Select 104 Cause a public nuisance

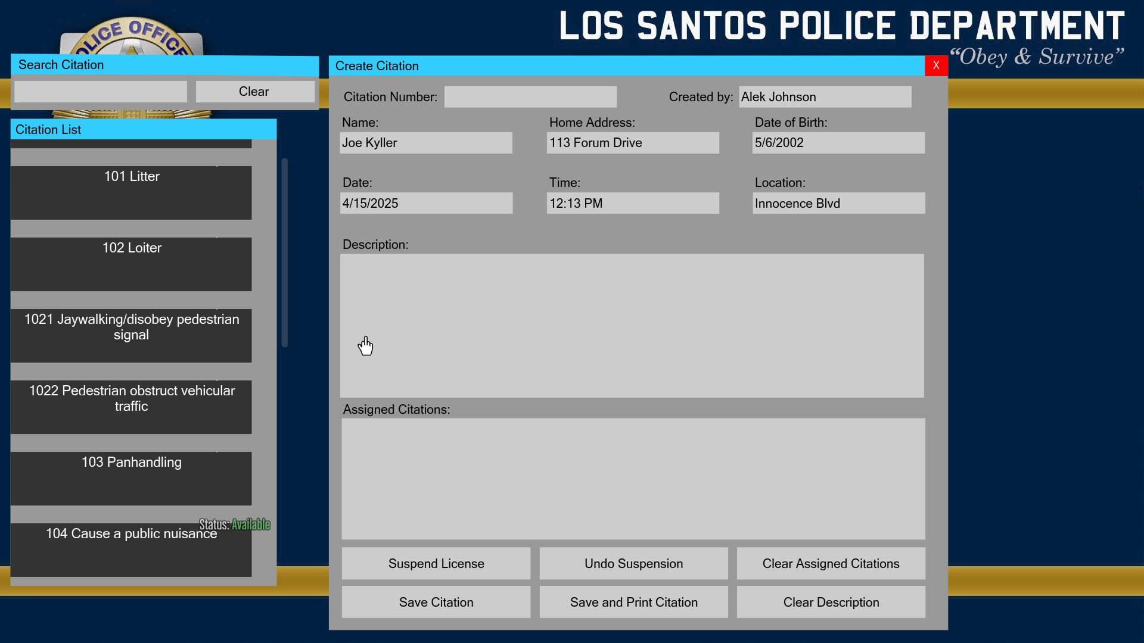coord(131,550)
